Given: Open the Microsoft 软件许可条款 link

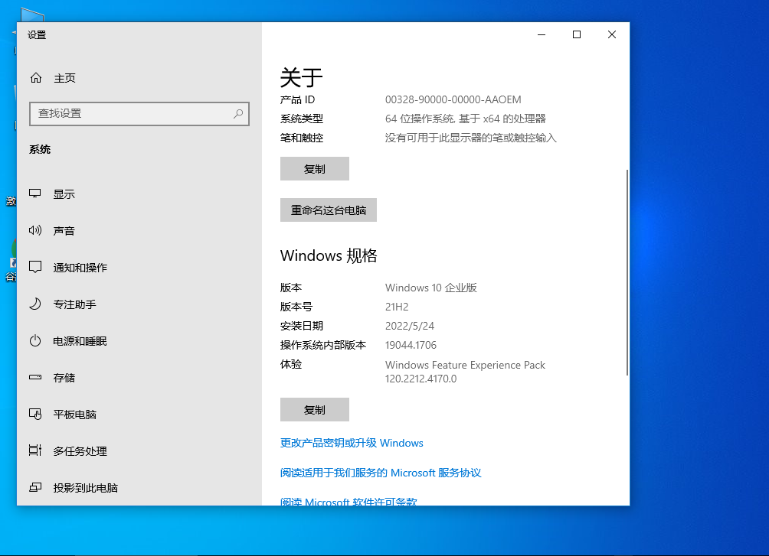Looking at the screenshot, I should tap(349, 502).
